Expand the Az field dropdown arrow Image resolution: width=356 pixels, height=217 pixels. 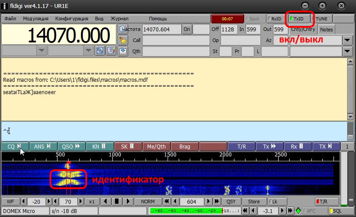348,40
